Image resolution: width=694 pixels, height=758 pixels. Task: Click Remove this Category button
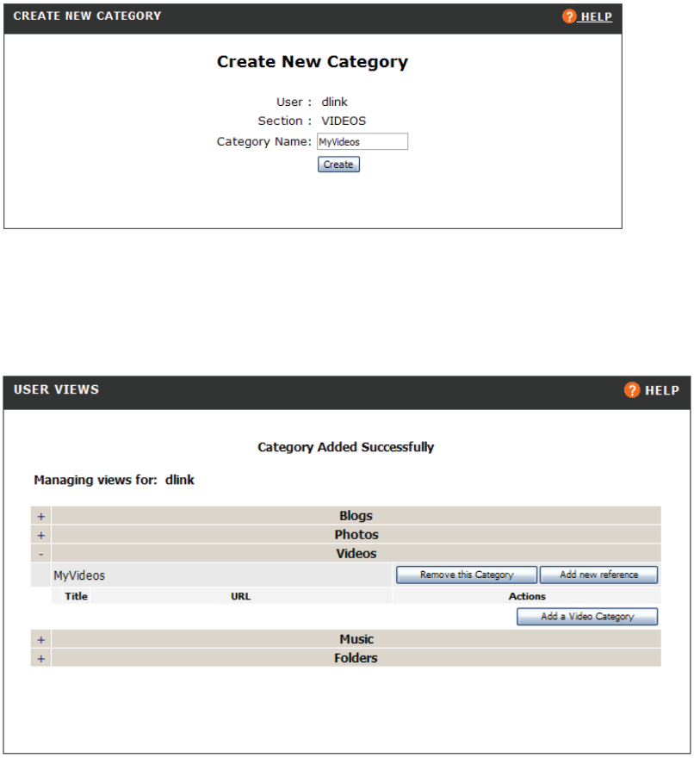click(467, 575)
